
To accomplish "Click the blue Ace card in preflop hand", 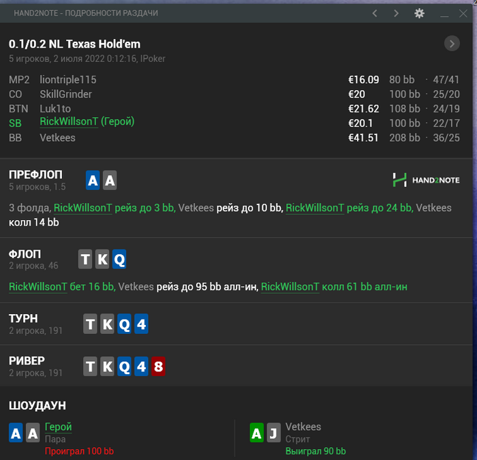I will [93, 181].
